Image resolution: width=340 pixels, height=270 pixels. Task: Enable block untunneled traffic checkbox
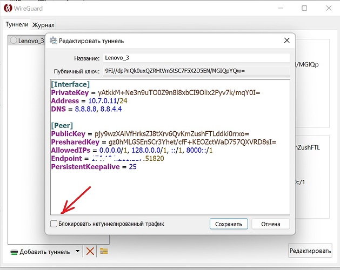point(54,224)
